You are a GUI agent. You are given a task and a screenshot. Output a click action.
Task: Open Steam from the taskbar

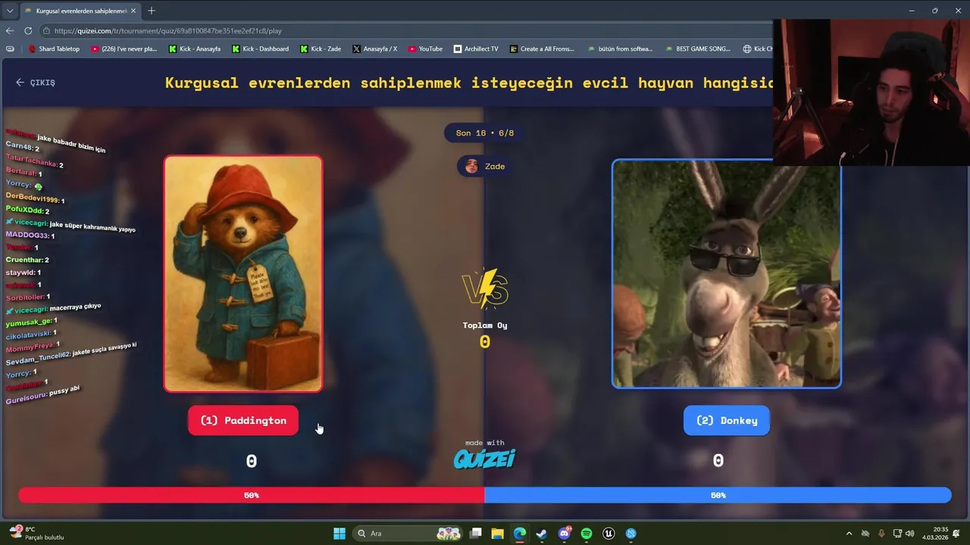tap(542, 534)
